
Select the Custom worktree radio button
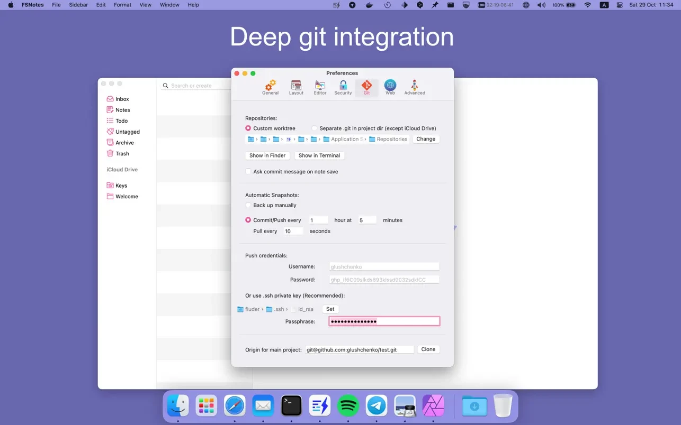point(248,128)
